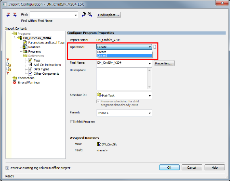230x181 pixels.
Task: Choose Create from the Operation list
Action: (124, 52)
